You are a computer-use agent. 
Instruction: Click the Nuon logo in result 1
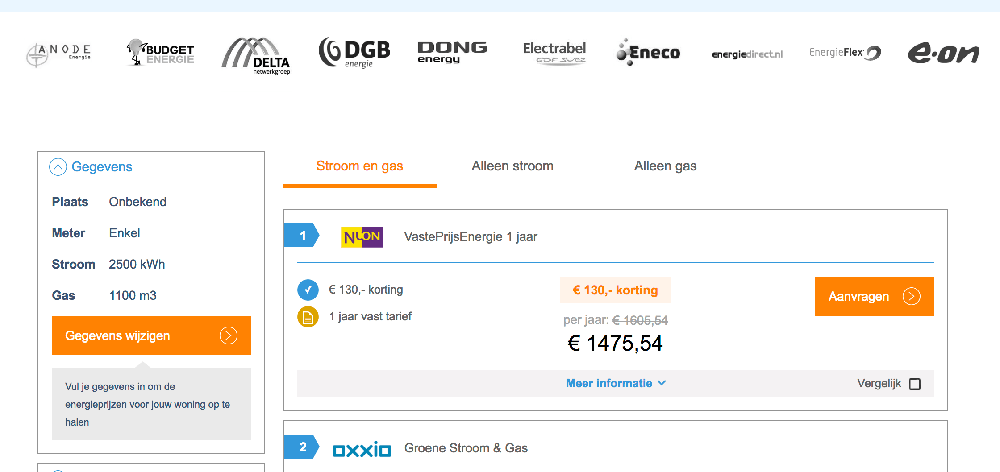(x=362, y=237)
